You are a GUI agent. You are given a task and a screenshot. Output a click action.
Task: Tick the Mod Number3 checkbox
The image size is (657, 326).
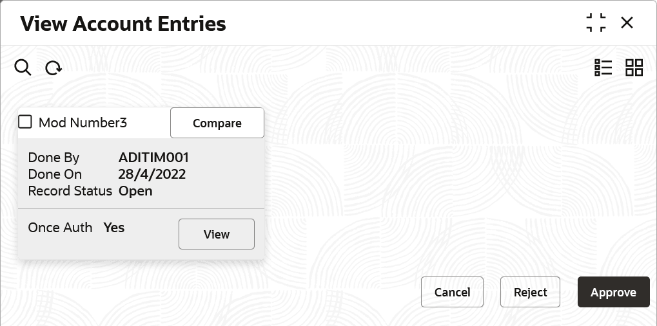pyautogui.click(x=25, y=122)
